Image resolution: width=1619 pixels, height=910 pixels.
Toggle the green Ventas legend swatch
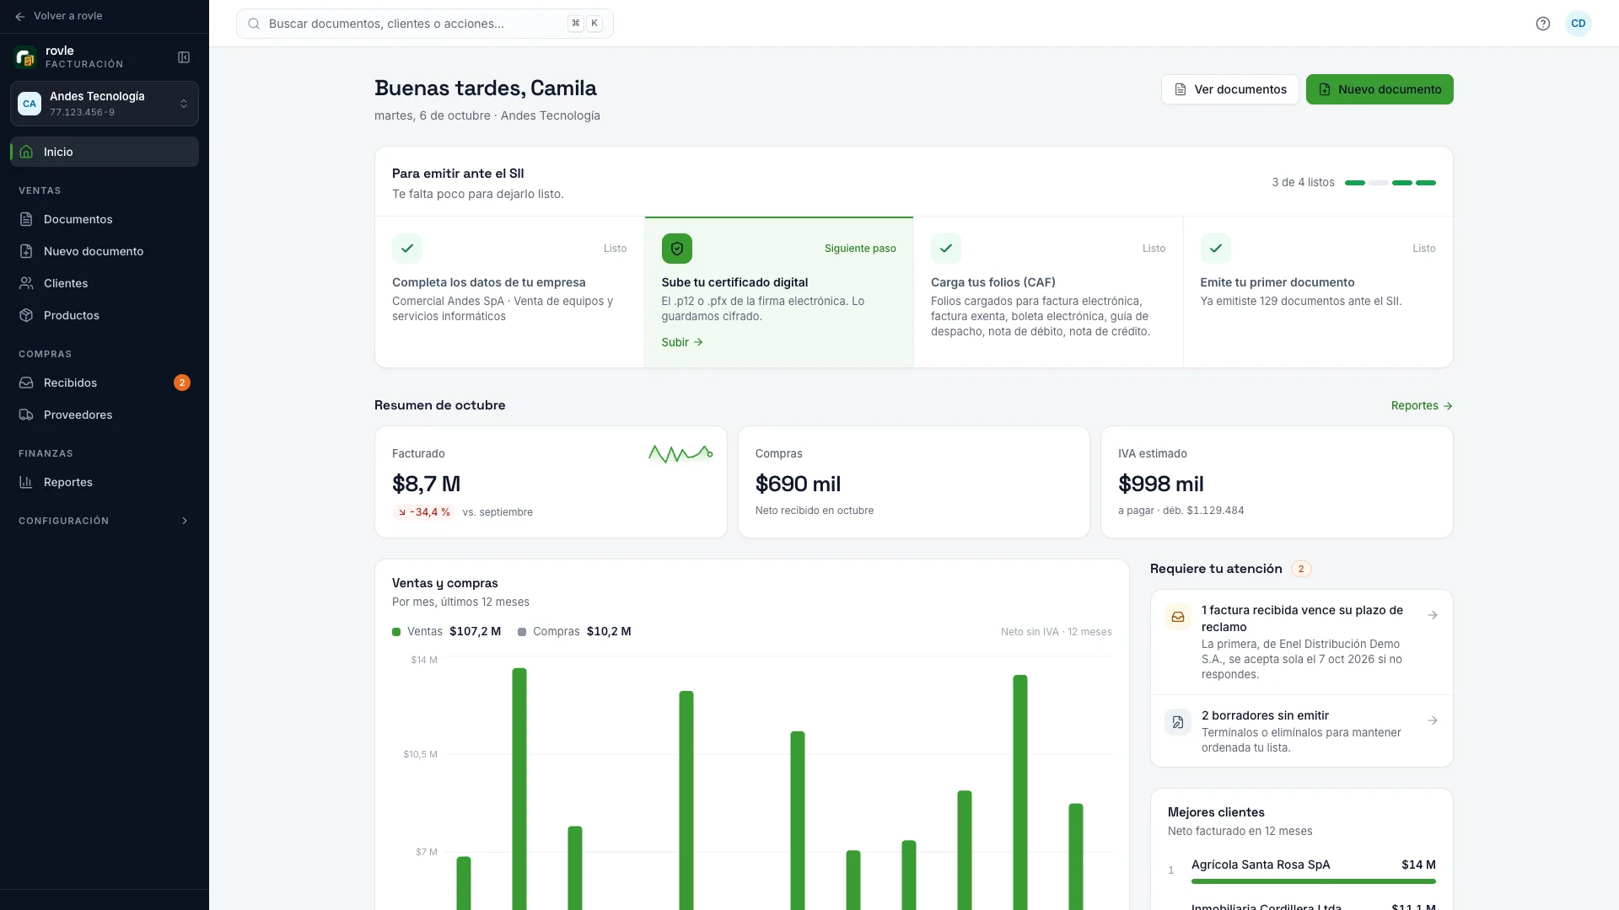tap(396, 632)
